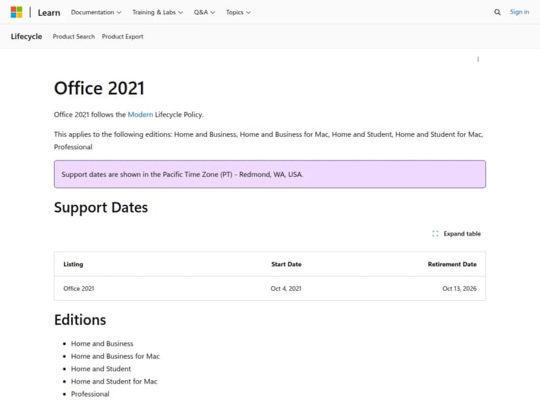Select the Oct 13, 2026 retirement date
540x405 pixels.
click(459, 288)
